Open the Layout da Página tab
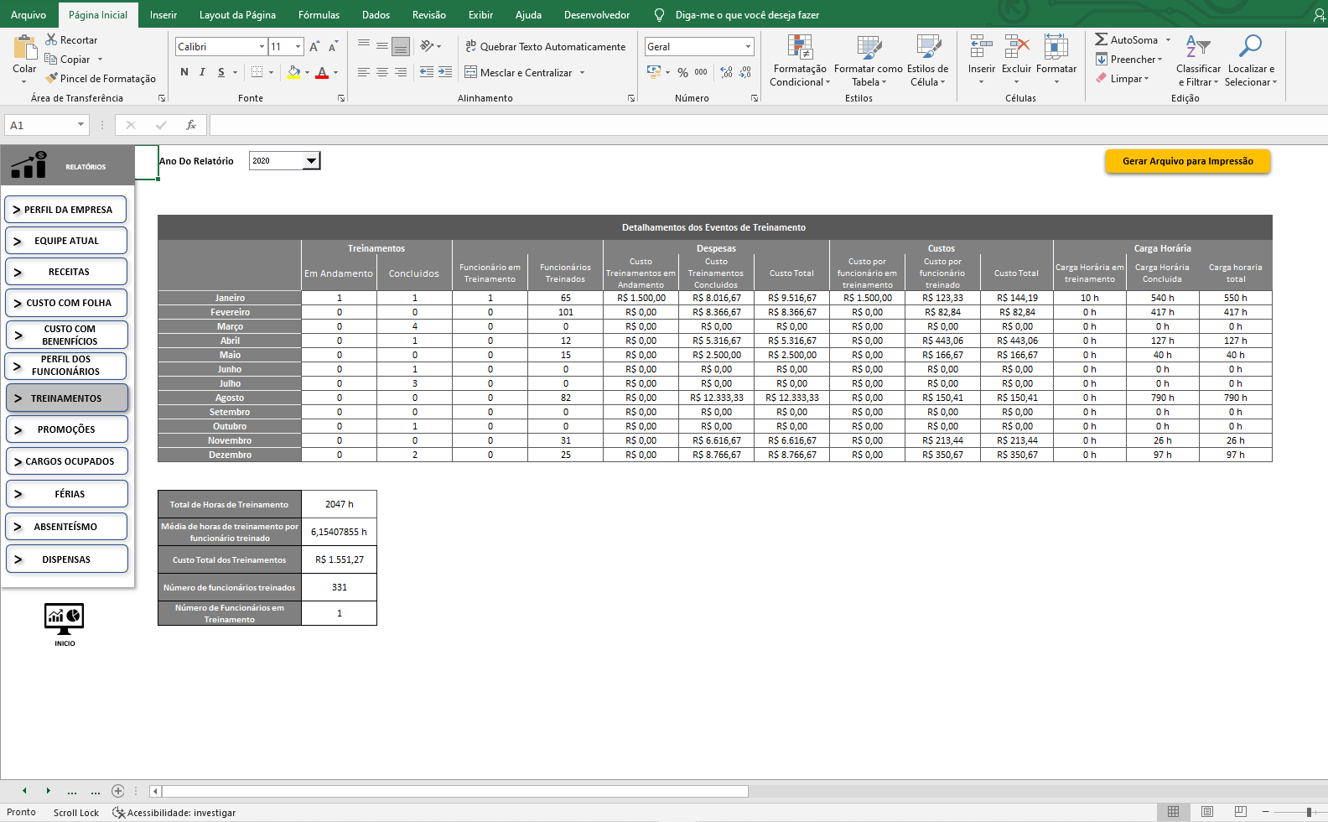 237,15
